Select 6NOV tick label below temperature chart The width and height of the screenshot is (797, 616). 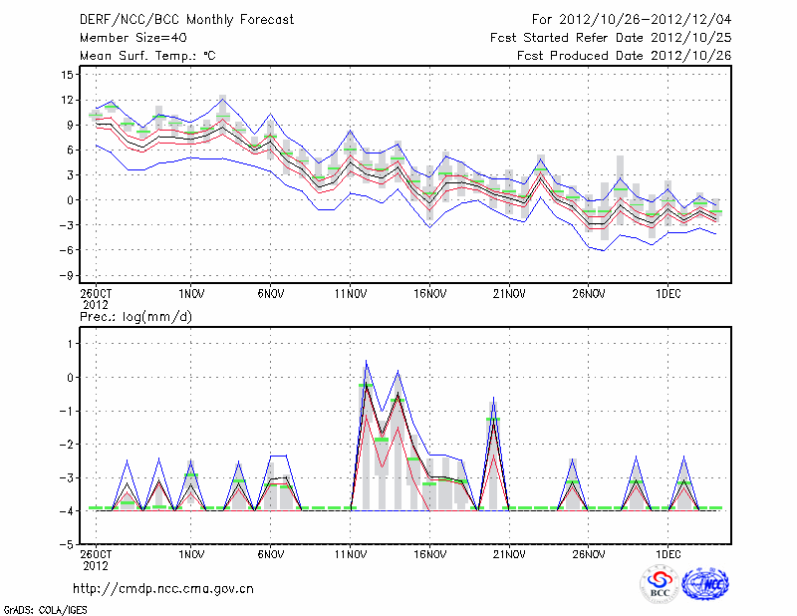271,294
